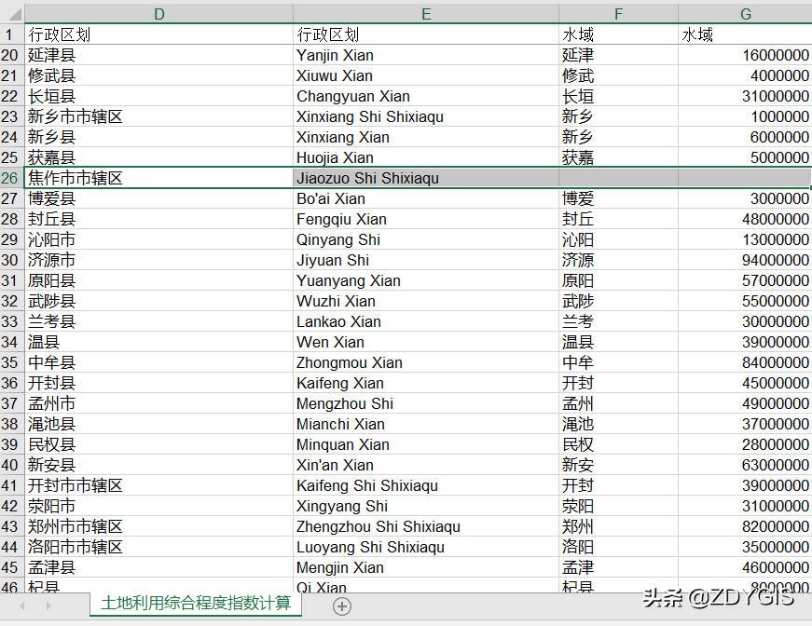Select column G header

click(745, 13)
